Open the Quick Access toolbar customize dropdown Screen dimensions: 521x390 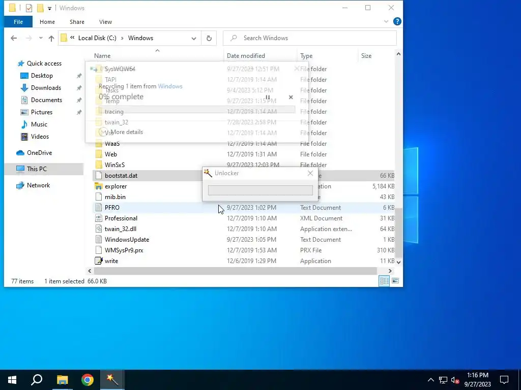pyautogui.click(x=49, y=8)
